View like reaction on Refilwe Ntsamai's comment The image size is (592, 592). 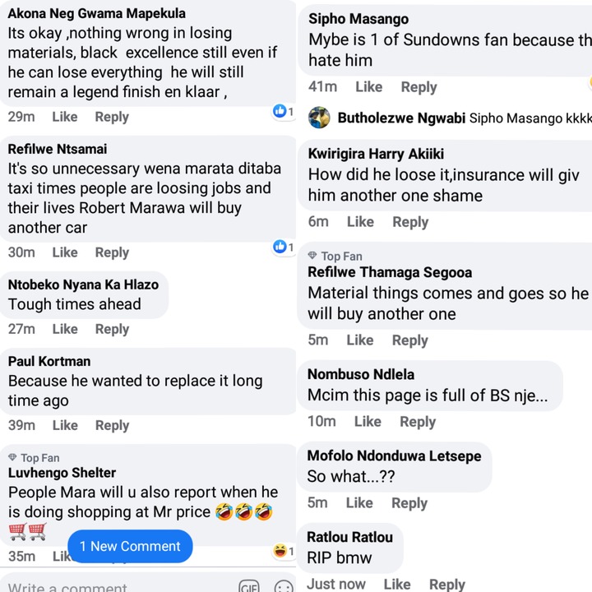[x=284, y=247]
